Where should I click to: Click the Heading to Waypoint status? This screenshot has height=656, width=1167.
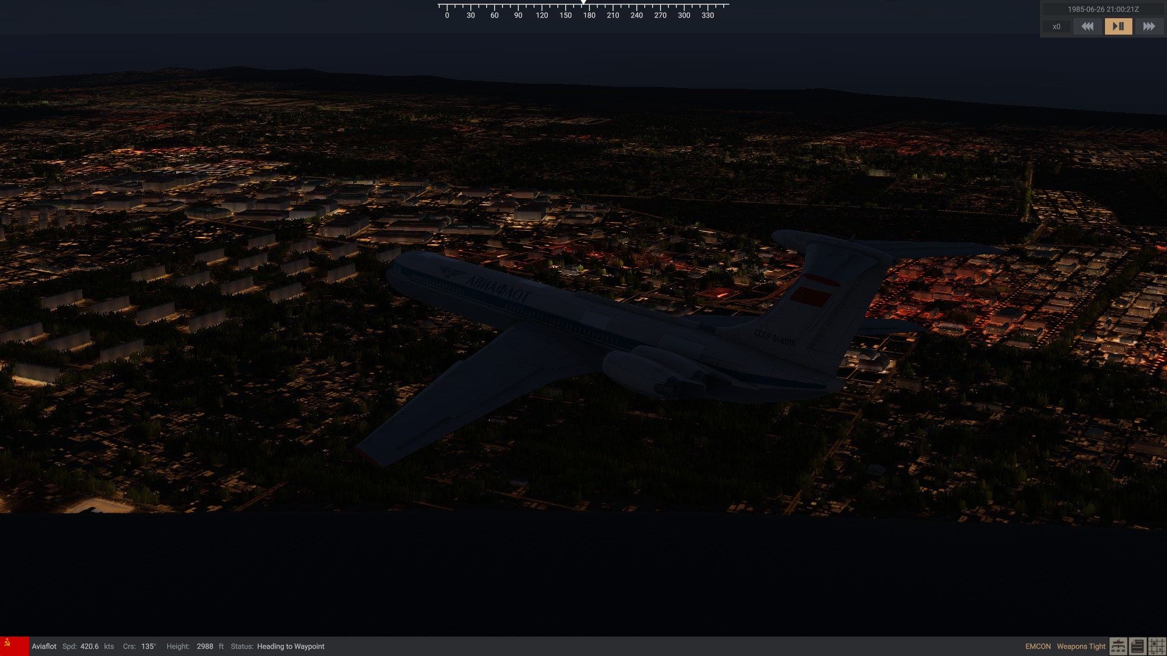pyautogui.click(x=291, y=646)
